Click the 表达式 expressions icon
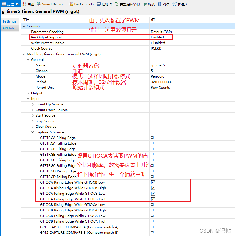235x236 pixels. [174, 4]
